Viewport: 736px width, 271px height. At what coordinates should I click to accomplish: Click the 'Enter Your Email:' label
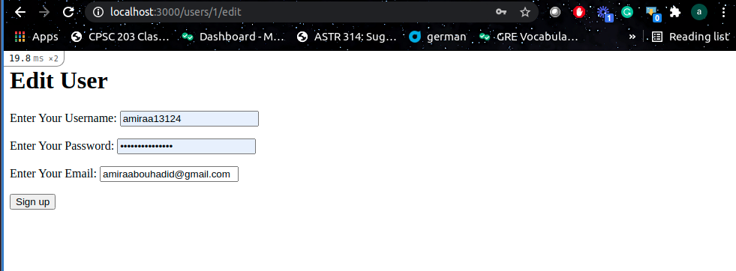(53, 173)
